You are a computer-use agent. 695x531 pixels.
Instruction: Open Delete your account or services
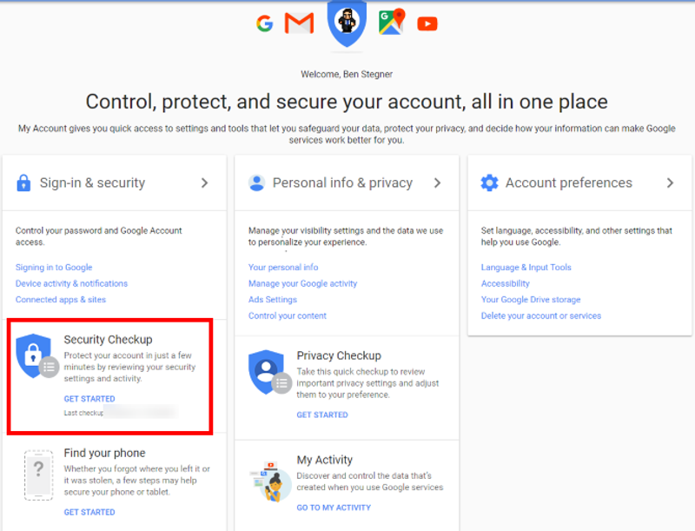pos(541,315)
